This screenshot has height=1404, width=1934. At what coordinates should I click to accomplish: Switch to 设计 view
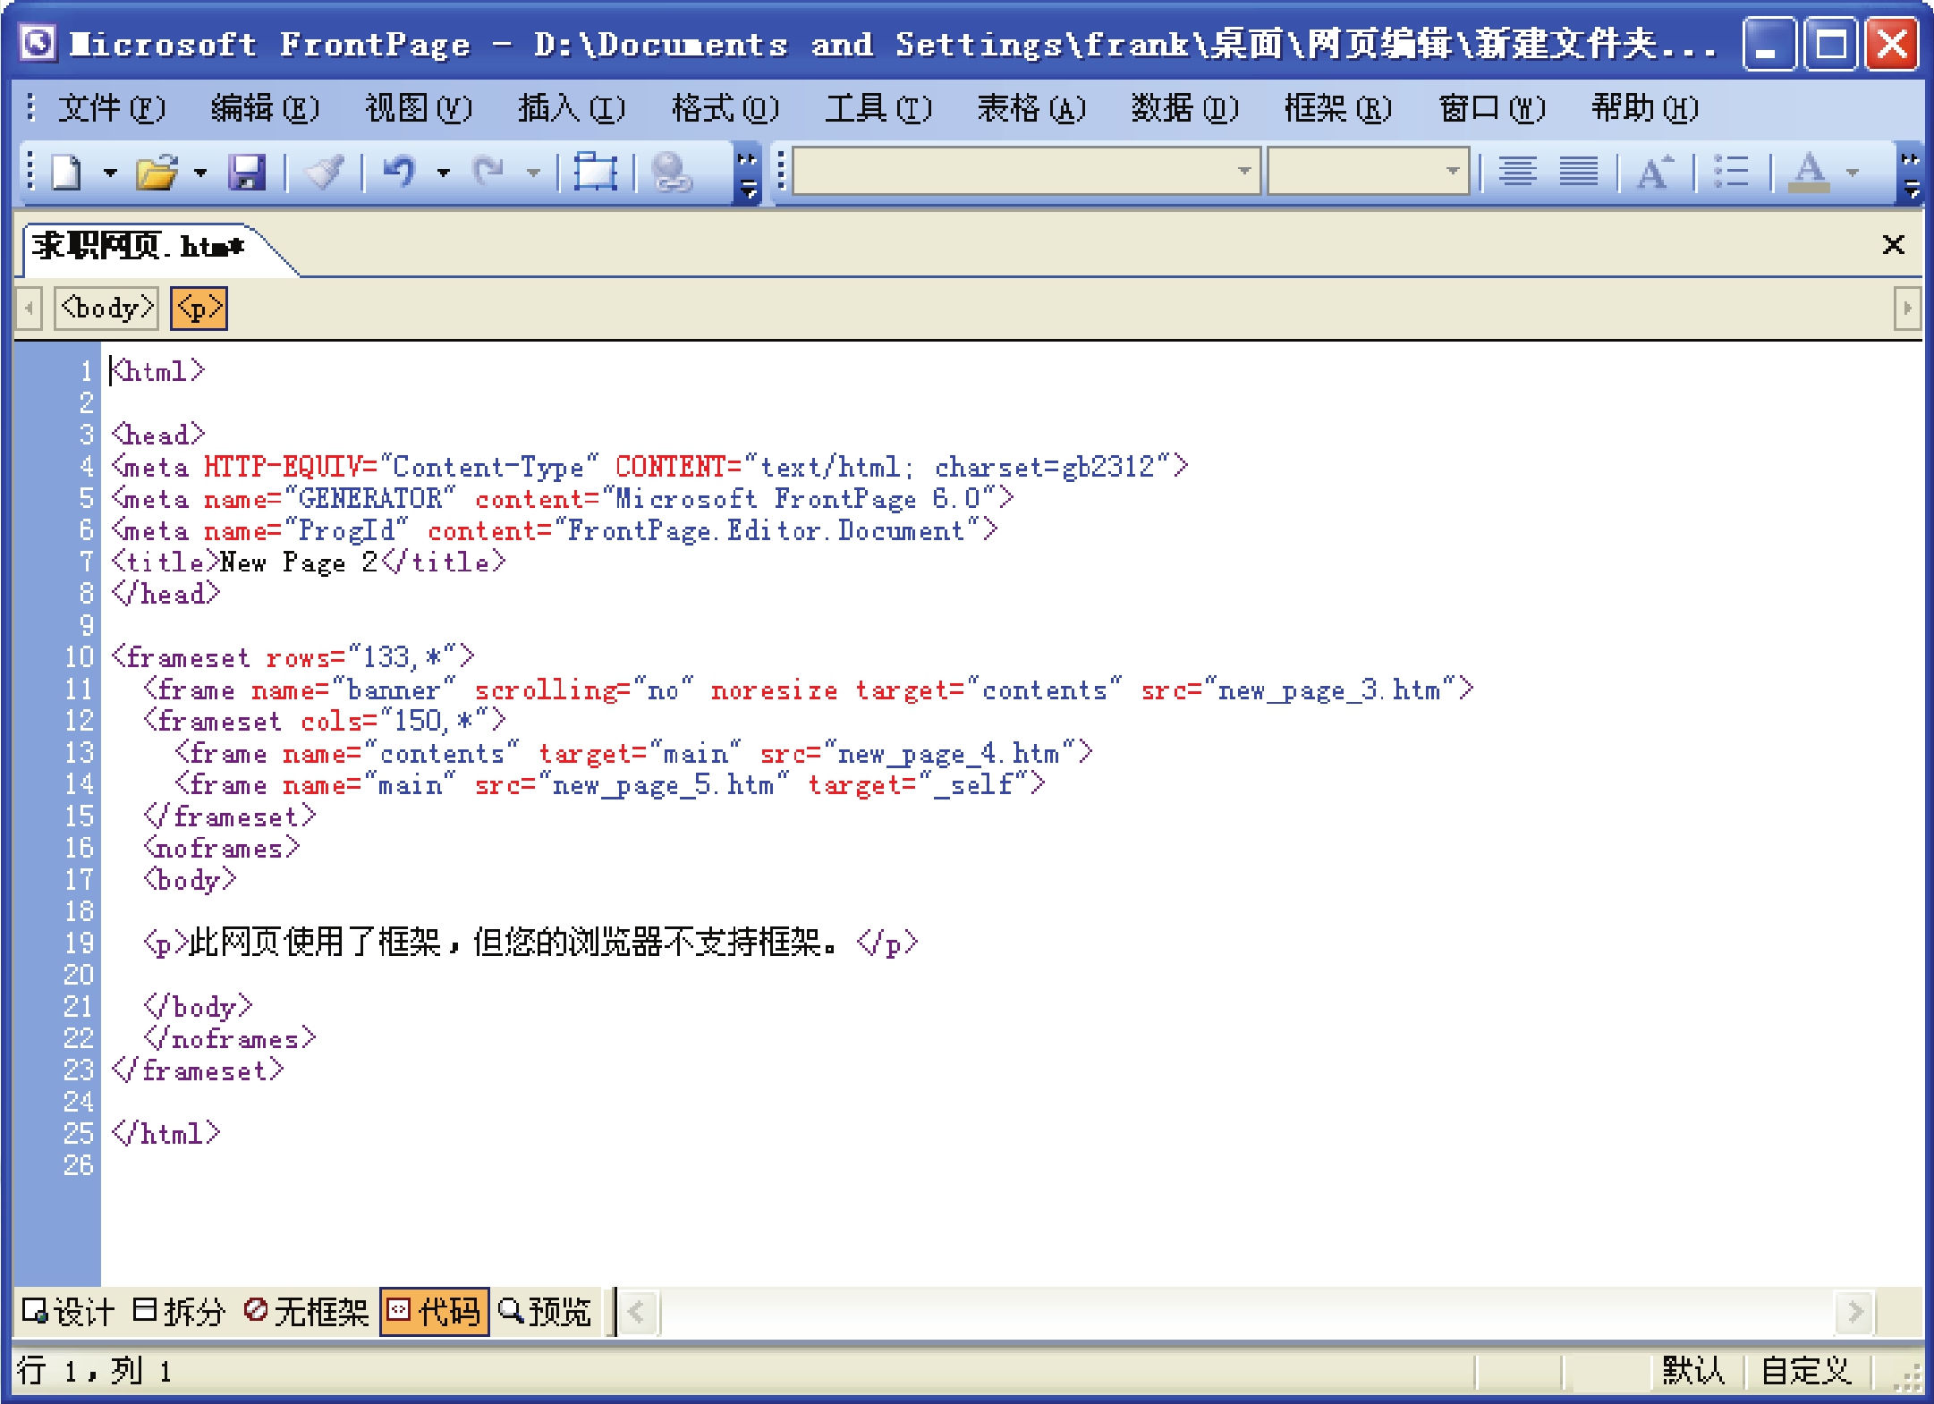[68, 1312]
